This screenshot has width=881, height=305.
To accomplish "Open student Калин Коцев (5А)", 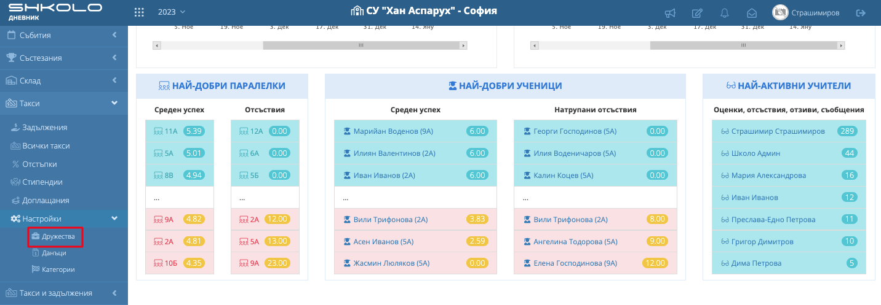I will 564,176.
